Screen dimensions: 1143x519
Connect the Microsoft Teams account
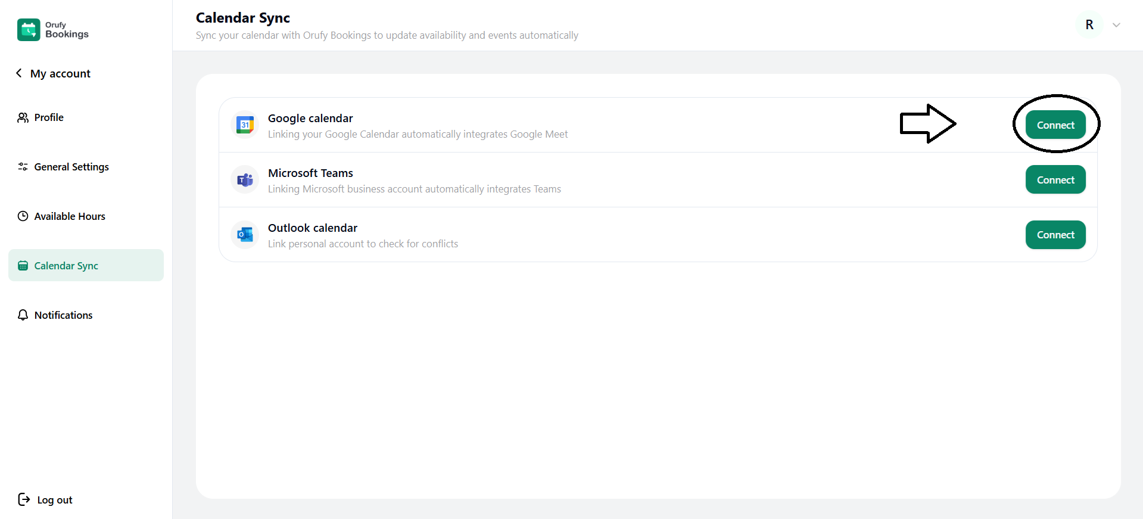(x=1055, y=179)
